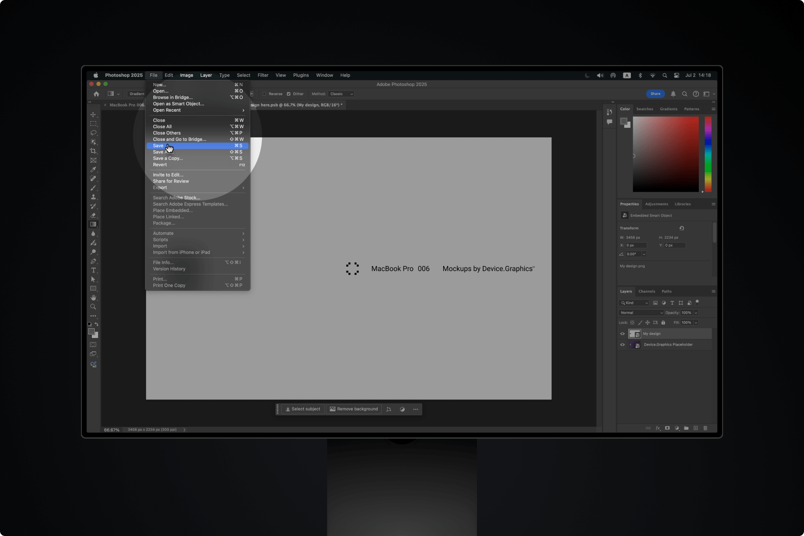
Task: Expand the Automate submenu
Action: pyautogui.click(x=198, y=233)
